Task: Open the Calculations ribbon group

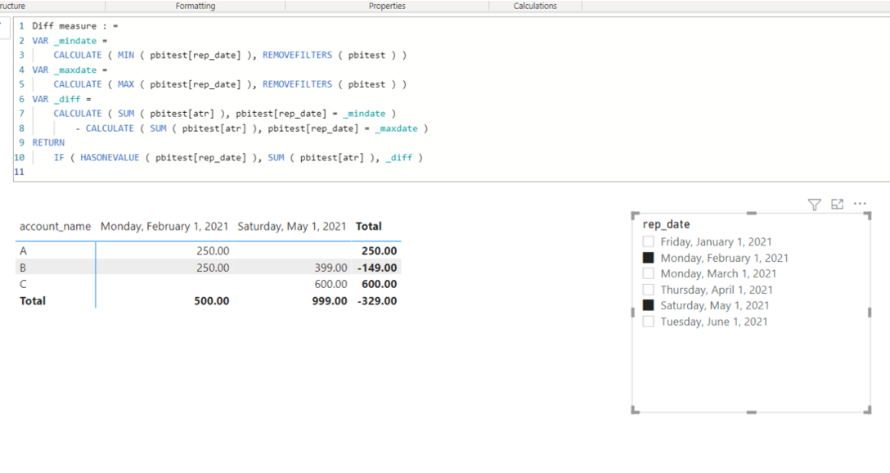Action: [x=535, y=6]
